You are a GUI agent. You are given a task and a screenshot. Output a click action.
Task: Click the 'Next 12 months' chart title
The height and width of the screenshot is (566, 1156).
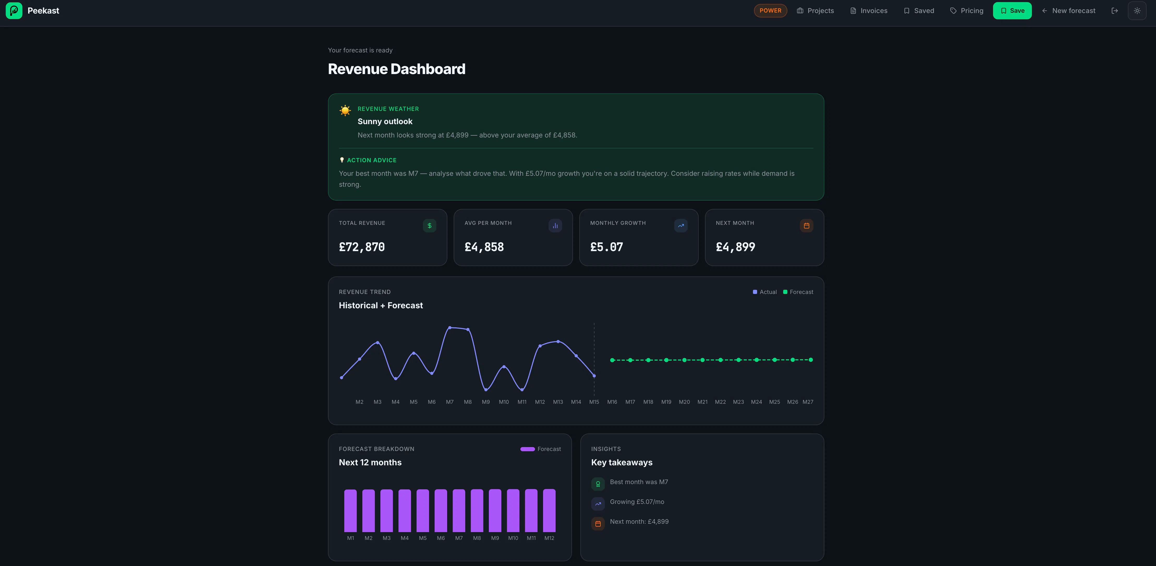370,463
